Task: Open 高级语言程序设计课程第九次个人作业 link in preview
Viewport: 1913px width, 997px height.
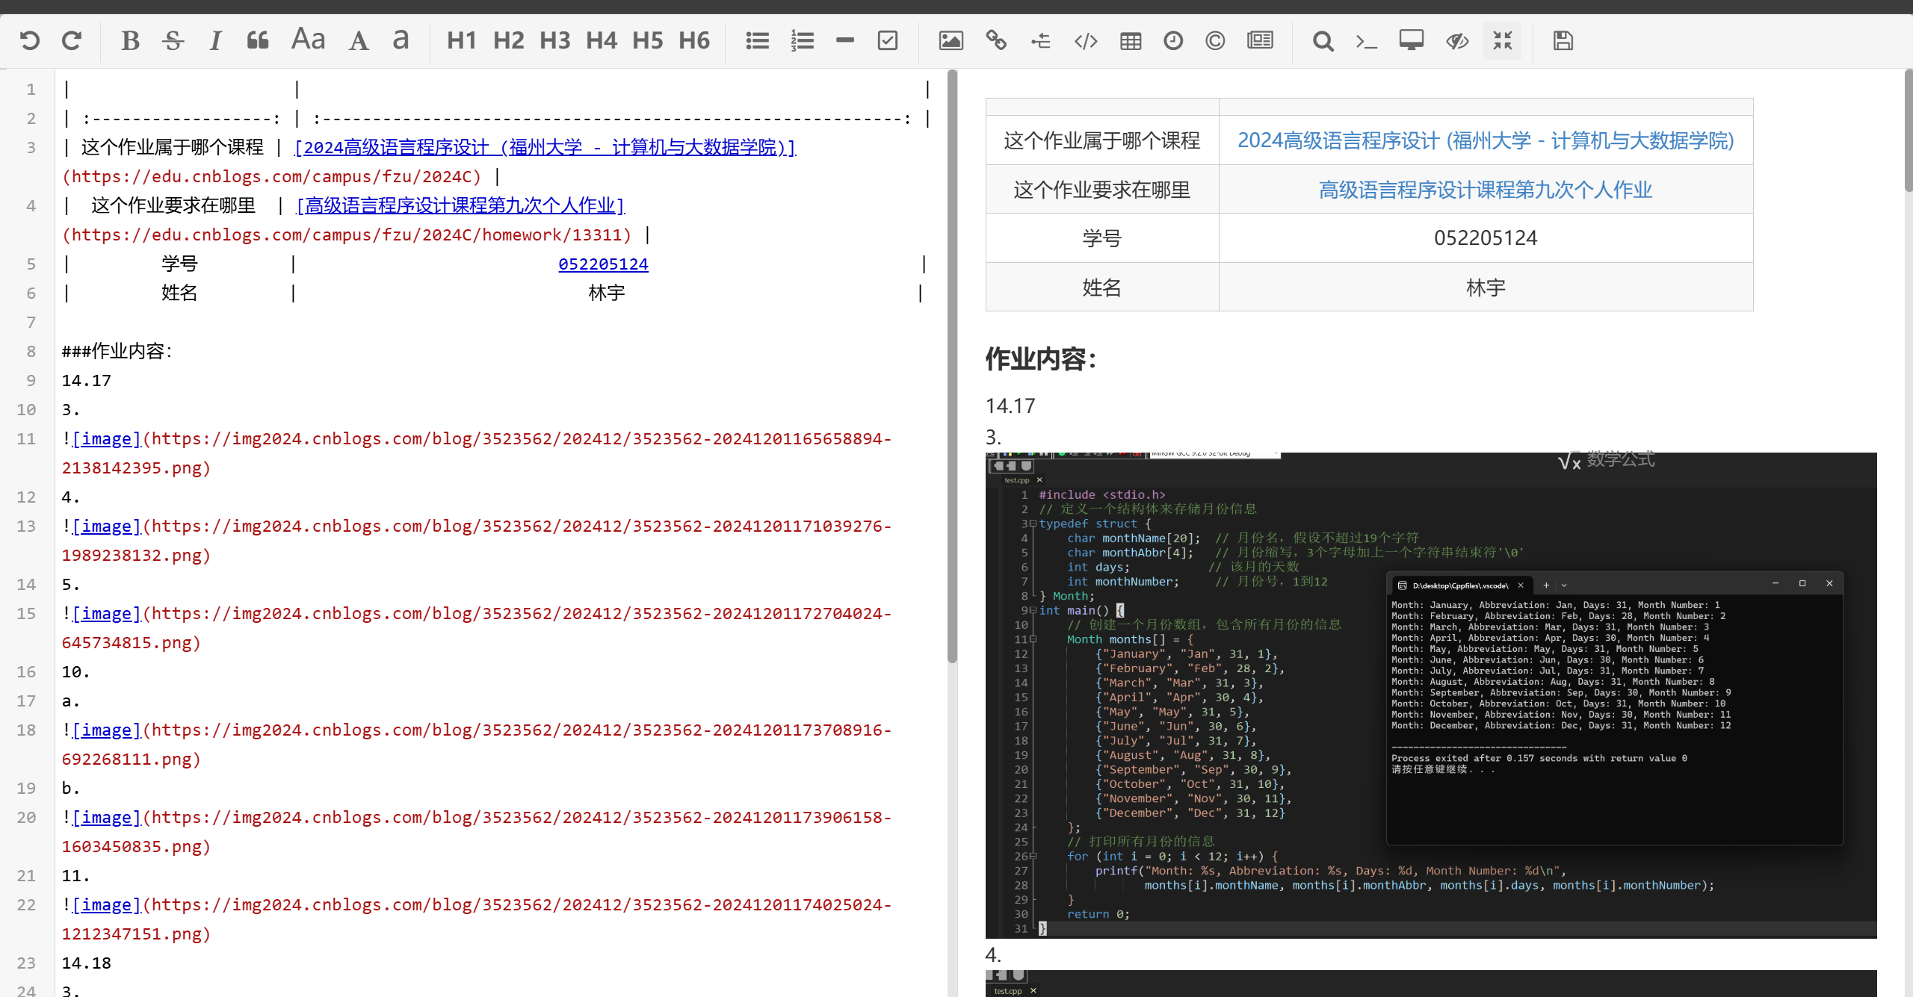Action: tap(1486, 190)
